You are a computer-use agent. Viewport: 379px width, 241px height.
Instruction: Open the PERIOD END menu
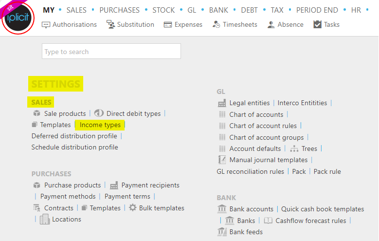pyautogui.click(x=317, y=10)
